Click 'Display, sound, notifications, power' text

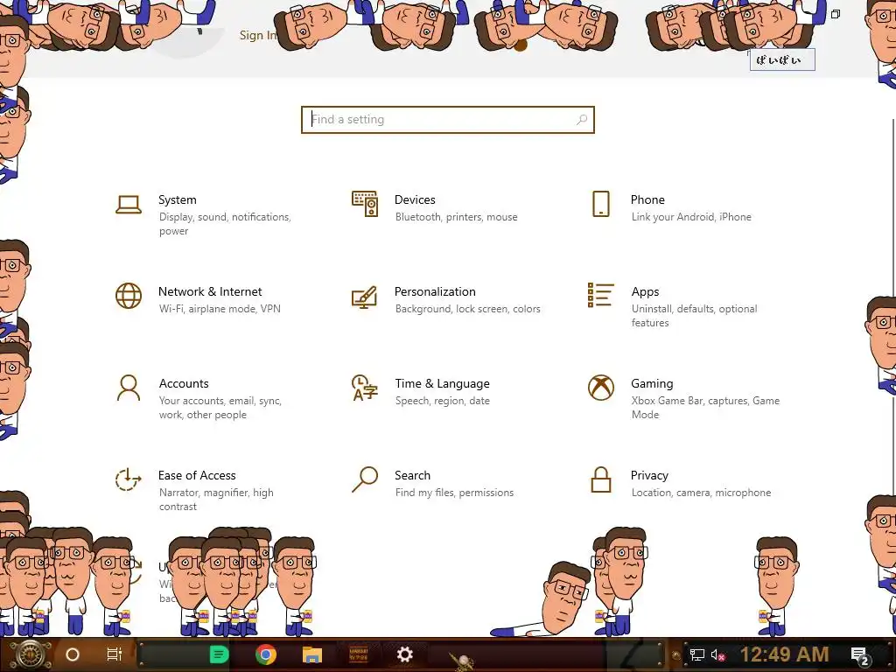click(x=225, y=224)
